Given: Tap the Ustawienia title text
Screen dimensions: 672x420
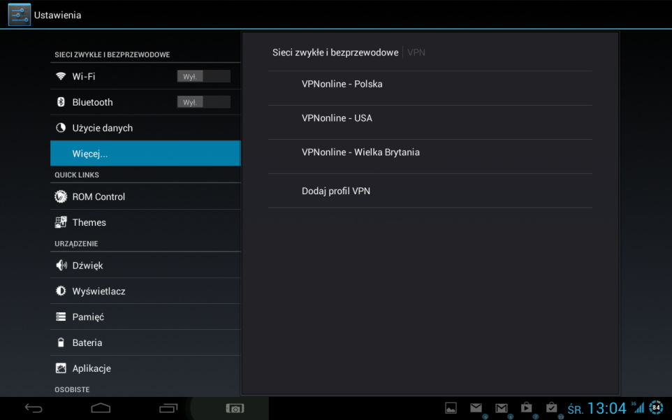Looking at the screenshot, I should point(57,15).
